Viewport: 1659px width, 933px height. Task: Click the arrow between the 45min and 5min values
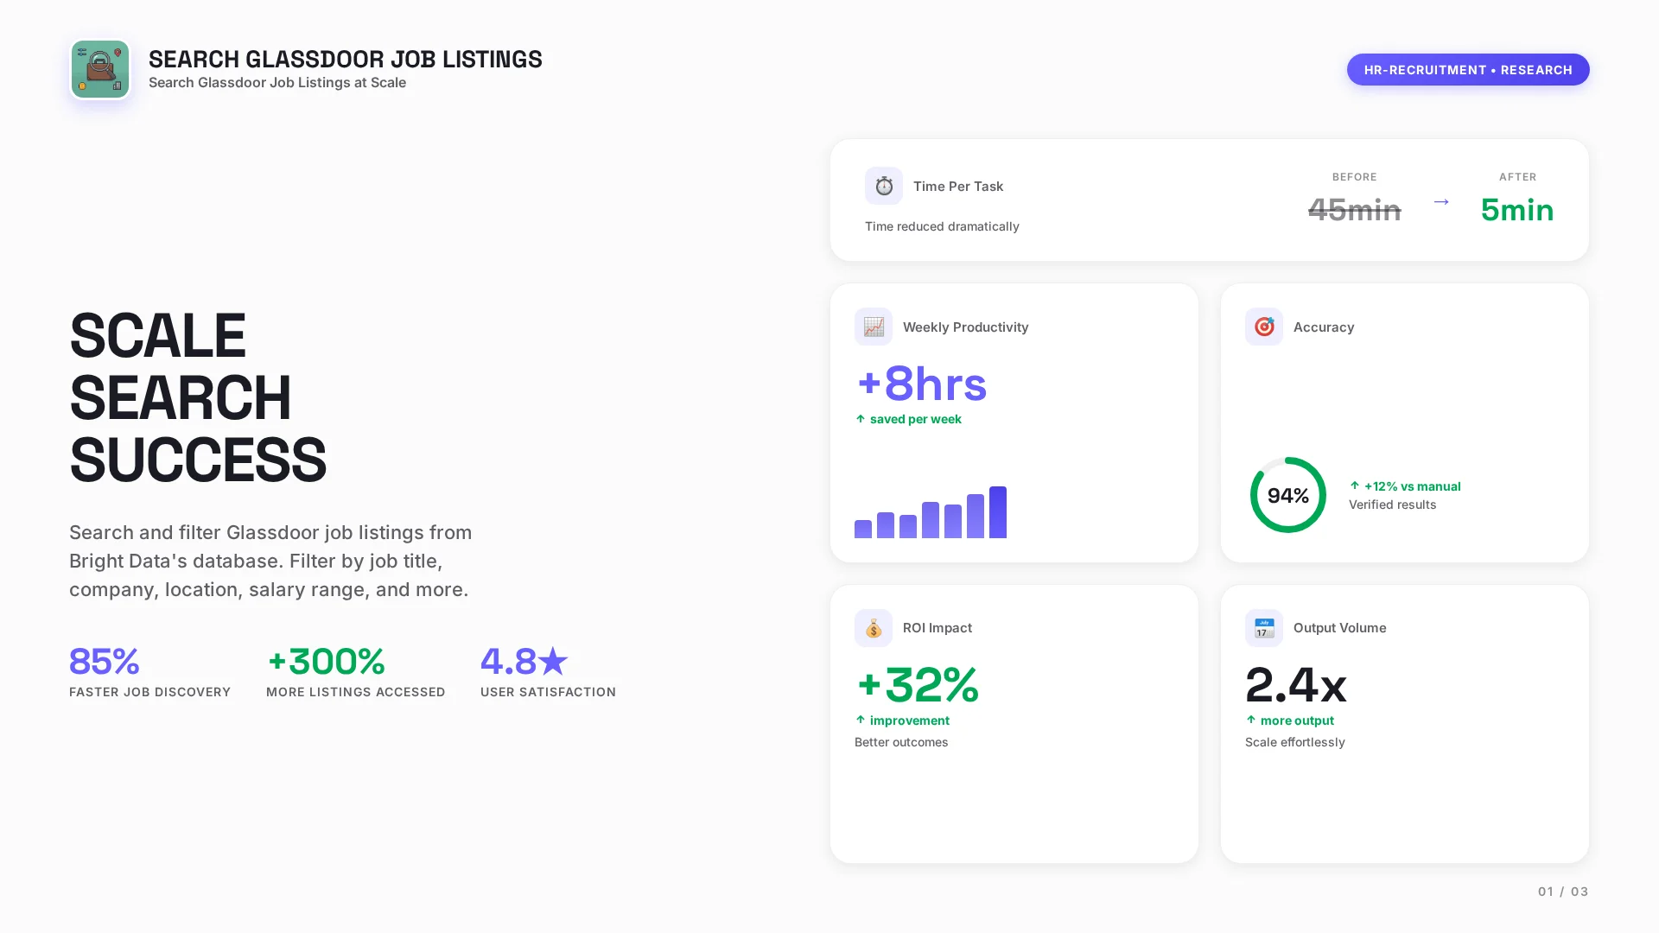1440,202
